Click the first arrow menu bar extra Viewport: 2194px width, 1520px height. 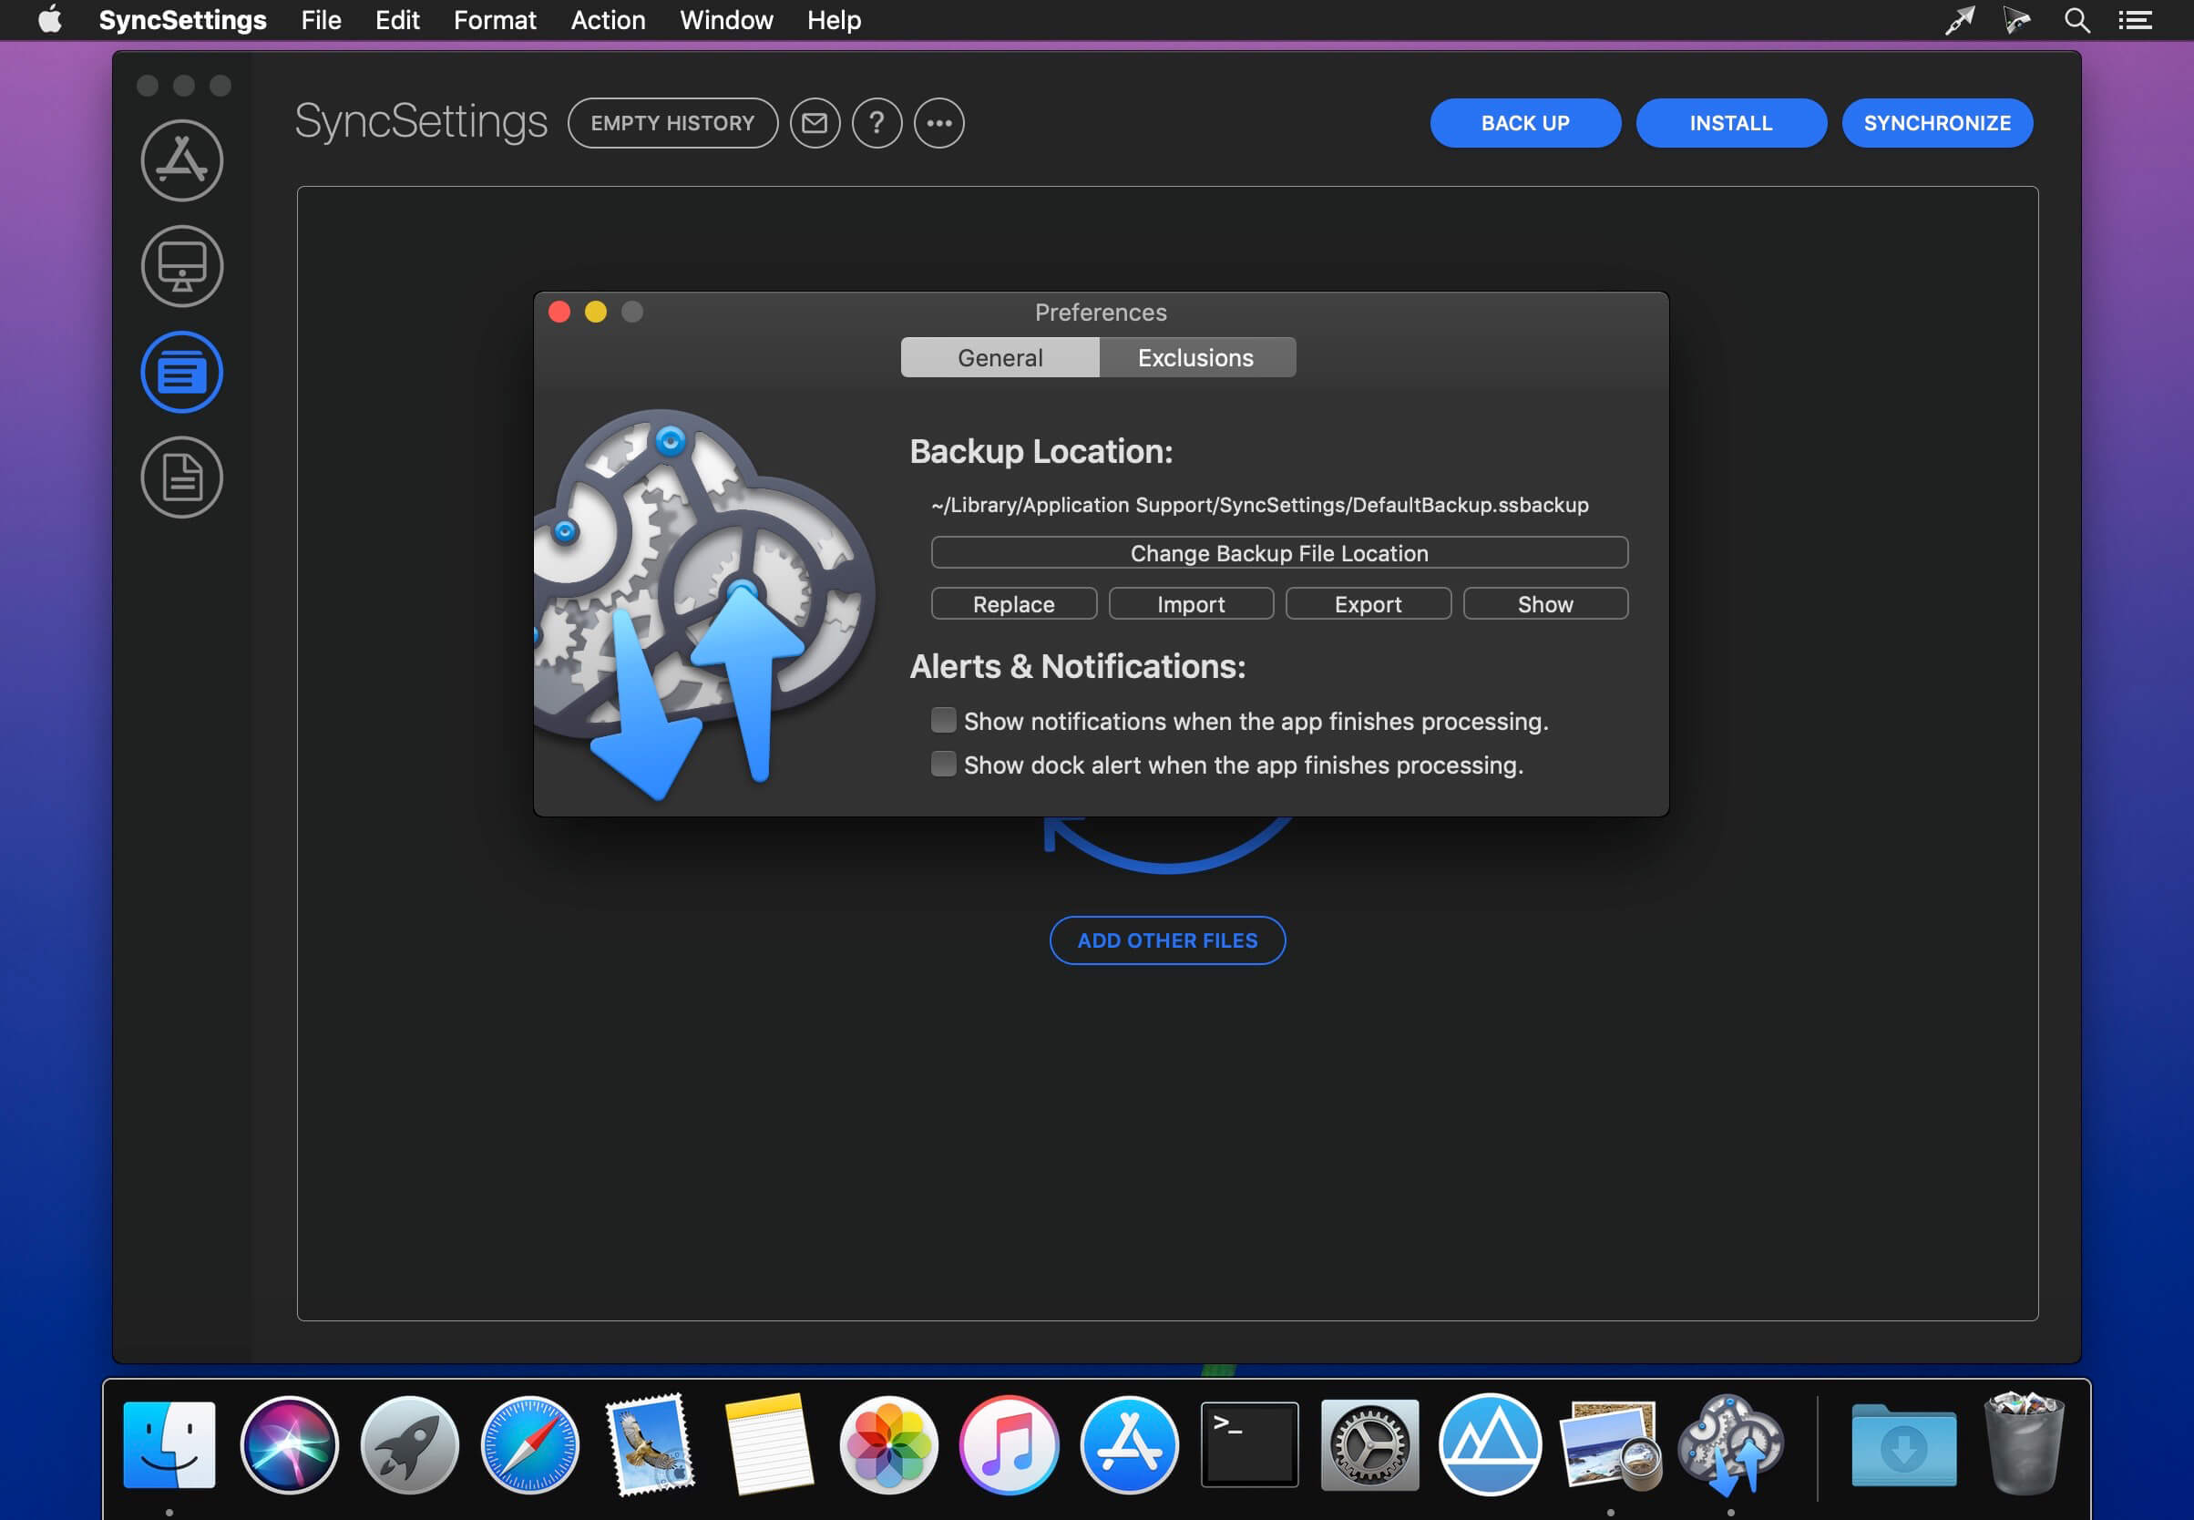(1959, 20)
